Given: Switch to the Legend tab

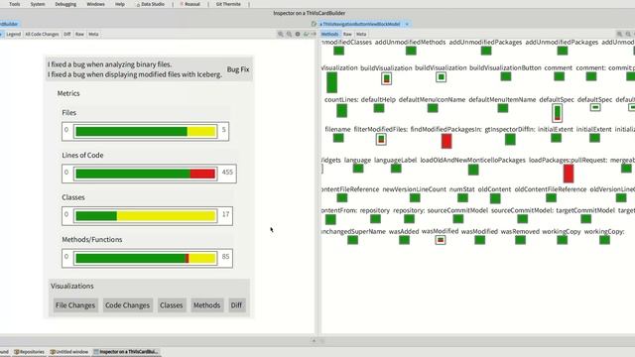Looking at the screenshot, I should click(13, 35).
